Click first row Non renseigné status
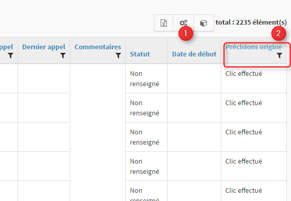This screenshot has height=201, width=291. tap(145, 79)
